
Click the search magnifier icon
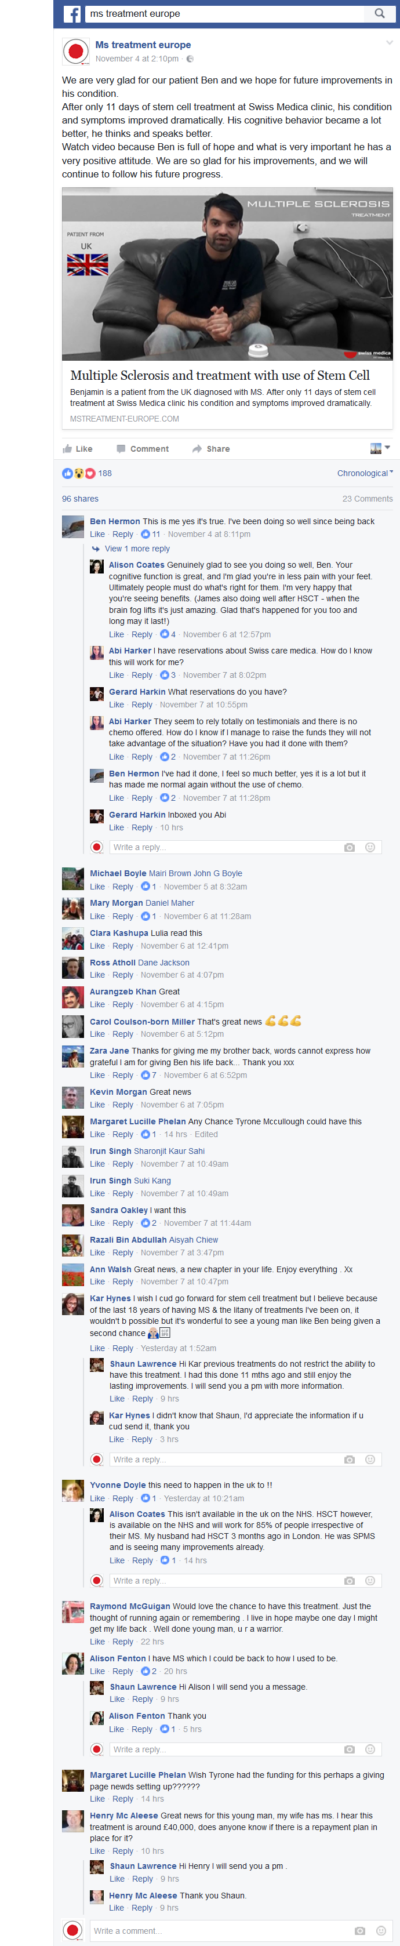pyautogui.click(x=380, y=13)
